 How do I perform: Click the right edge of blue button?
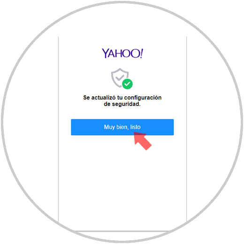tap(172, 127)
